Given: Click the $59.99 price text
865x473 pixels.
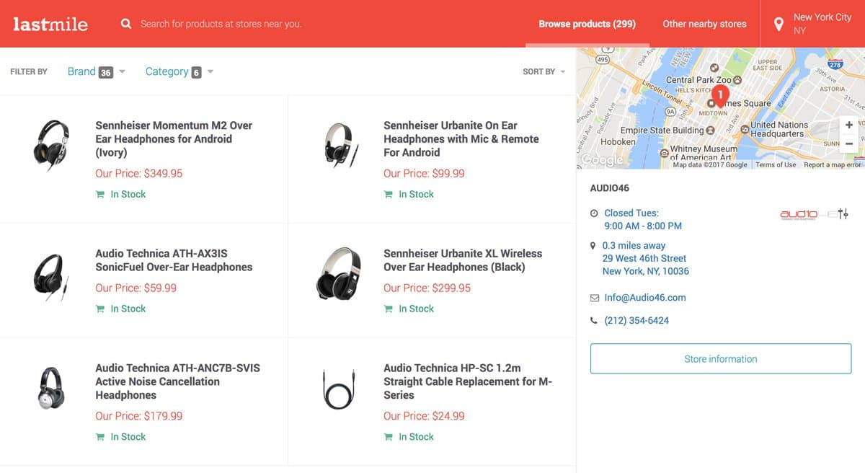Looking at the screenshot, I should [136, 288].
